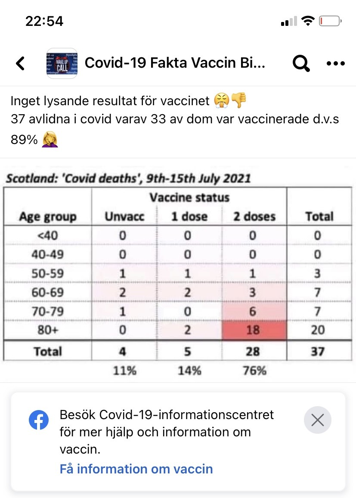Tap the "Besök Covid-19-informationscentret" banner text

pyautogui.click(x=167, y=415)
